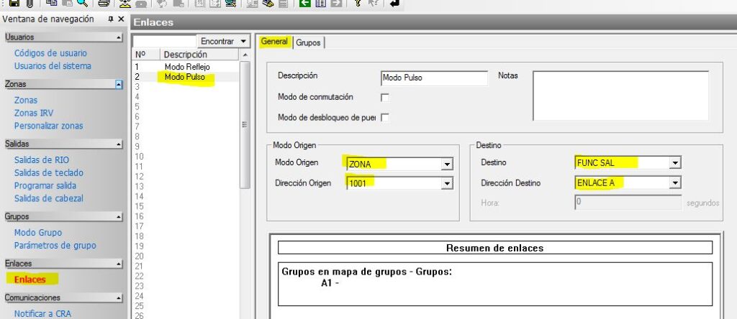Click the Notas text area
The height and width of the screenshot is (319, 737).
coord(621,96)
